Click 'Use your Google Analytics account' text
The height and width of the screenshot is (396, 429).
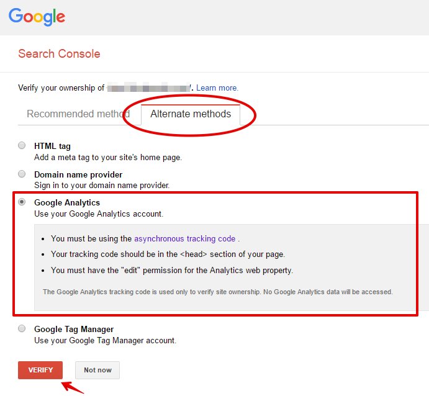click(x=99, y=214)
